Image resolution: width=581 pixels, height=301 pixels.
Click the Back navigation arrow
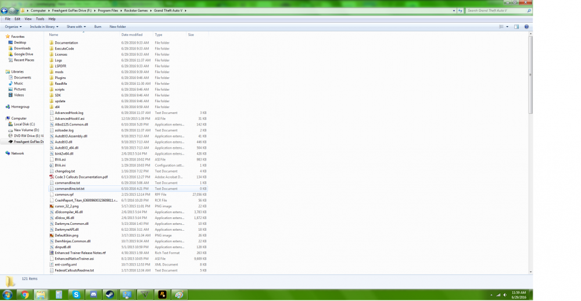5,10
